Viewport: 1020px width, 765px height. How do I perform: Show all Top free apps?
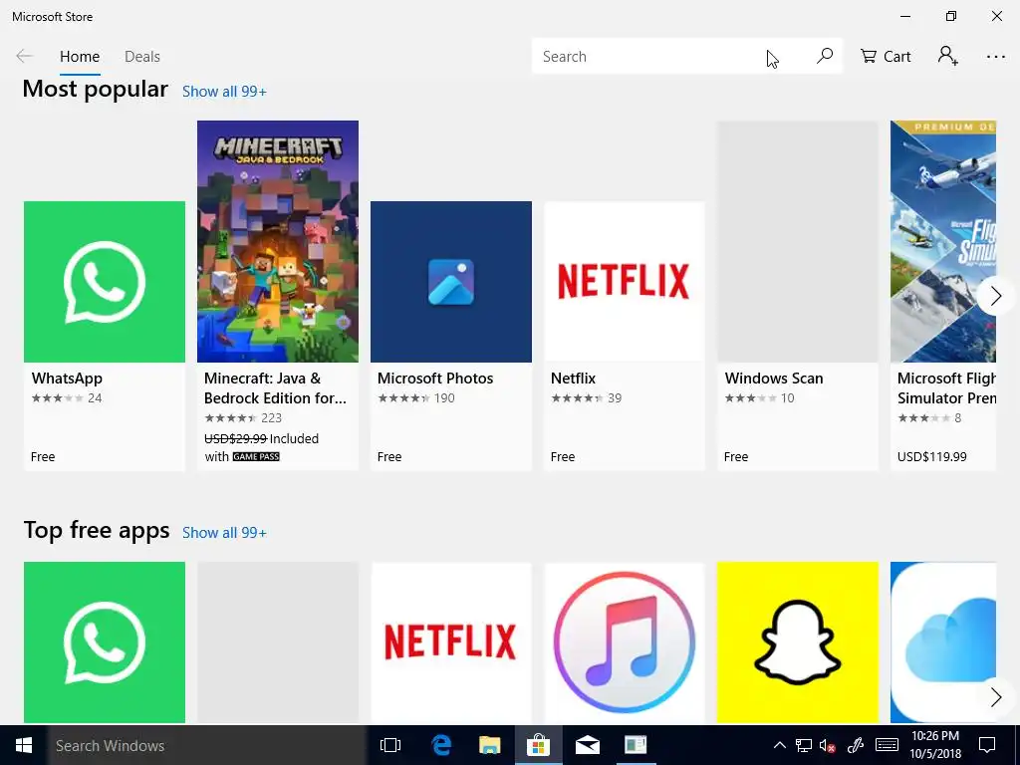(224, 533)
